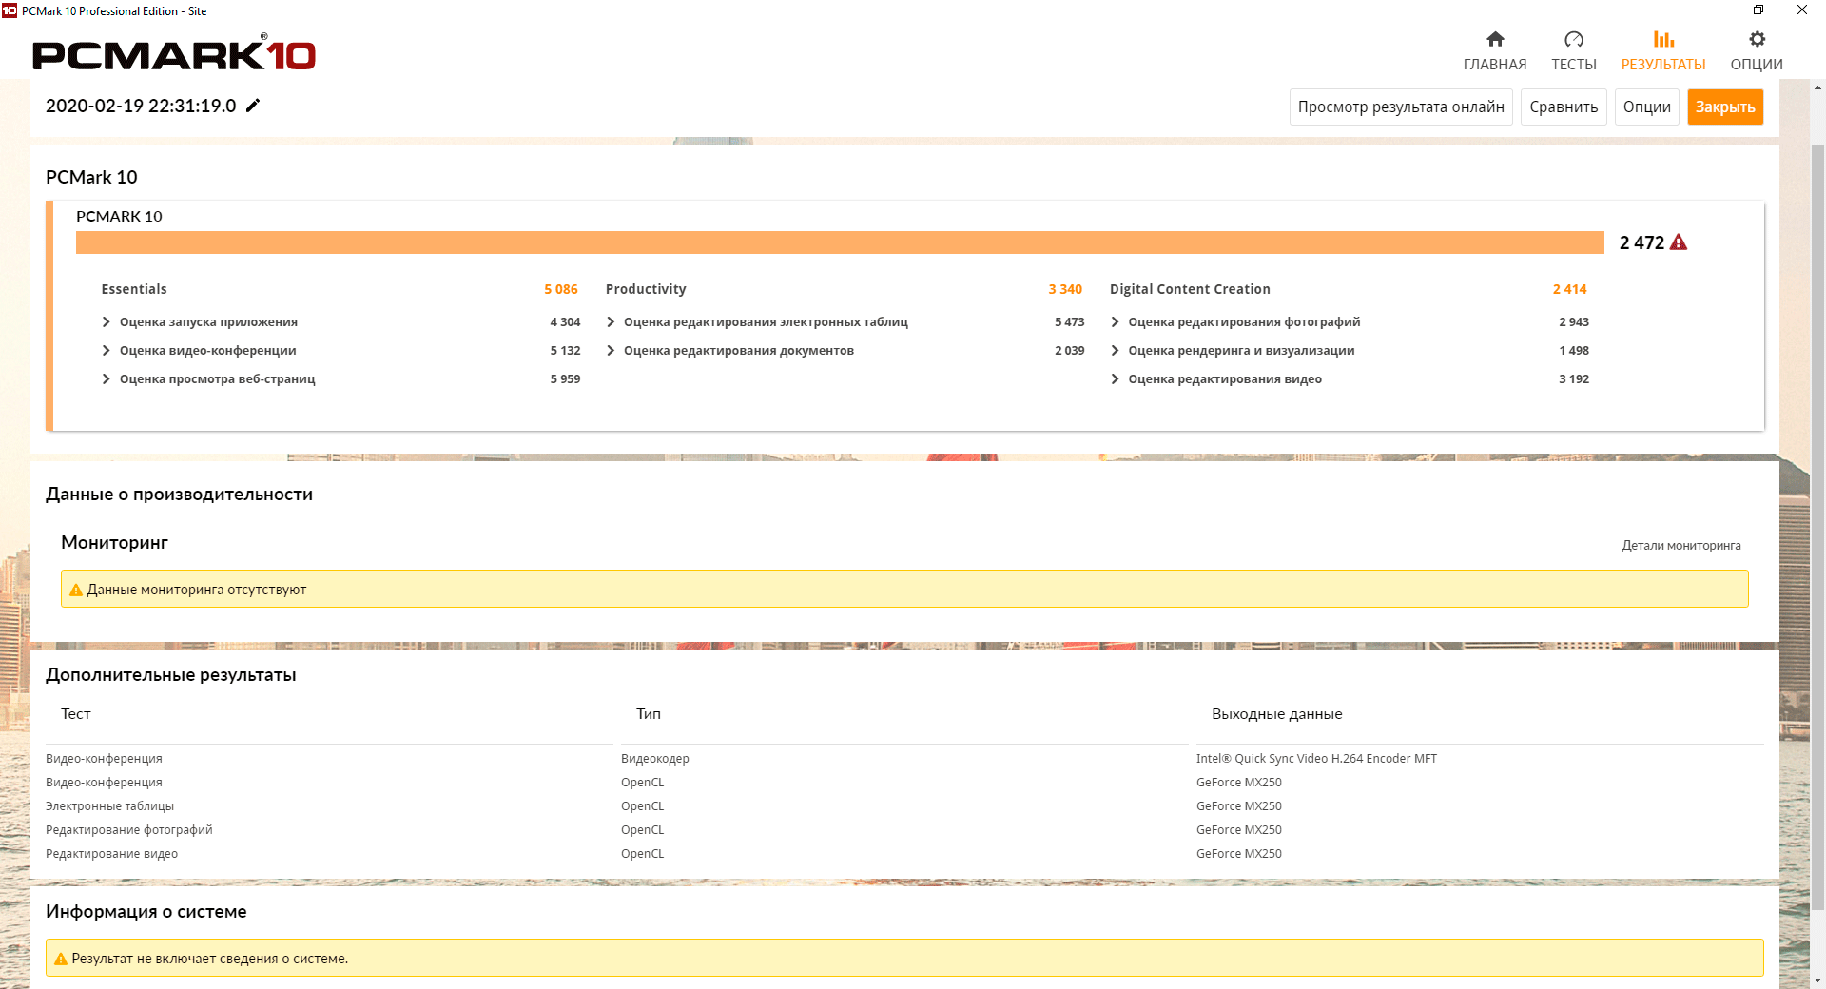The width and height of the screenshot is (1826, 989).
Task: Expand Оценка рендеринга и визуализации row
Action: (x=1115, y=351)
